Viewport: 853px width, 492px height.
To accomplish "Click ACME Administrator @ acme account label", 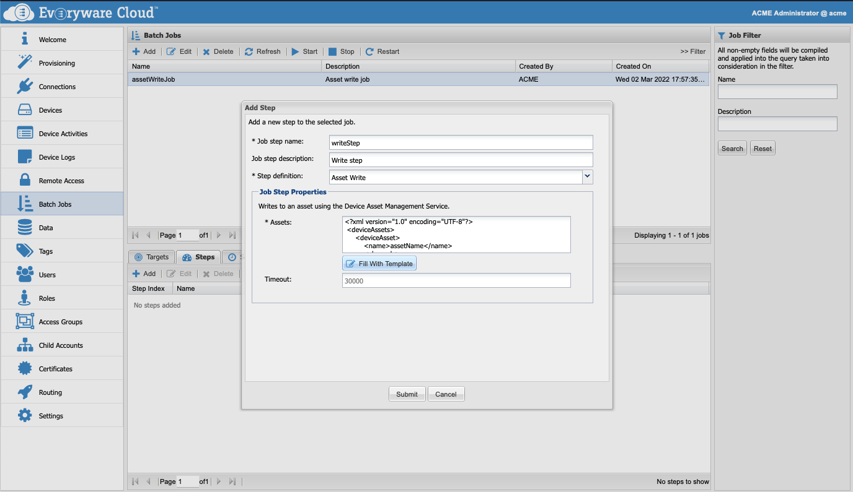I will coord(798,13).
